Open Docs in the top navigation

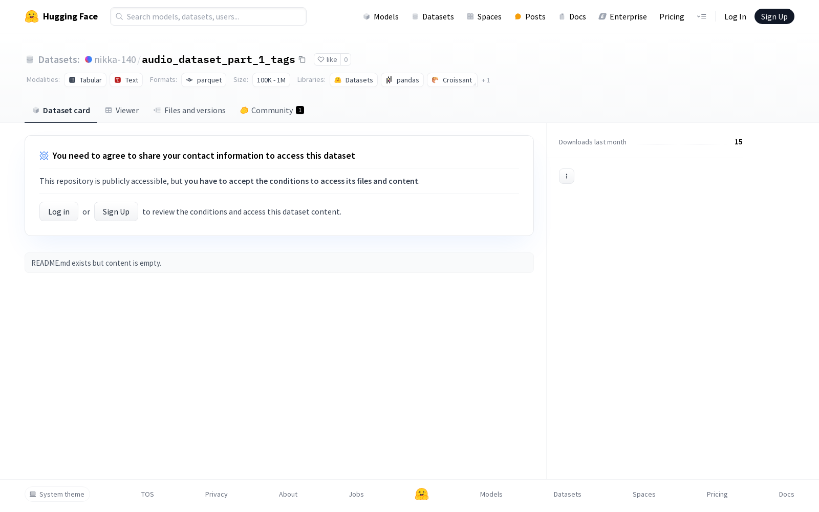pos(572,16)
